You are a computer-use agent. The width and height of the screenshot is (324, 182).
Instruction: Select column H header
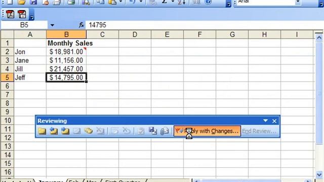(x=264, y=34)
